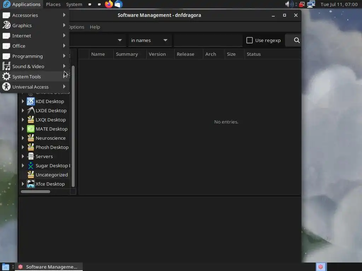362x271 pixels.
Task: Click the LXQt Desktop group icon
Action: (31, 120)
